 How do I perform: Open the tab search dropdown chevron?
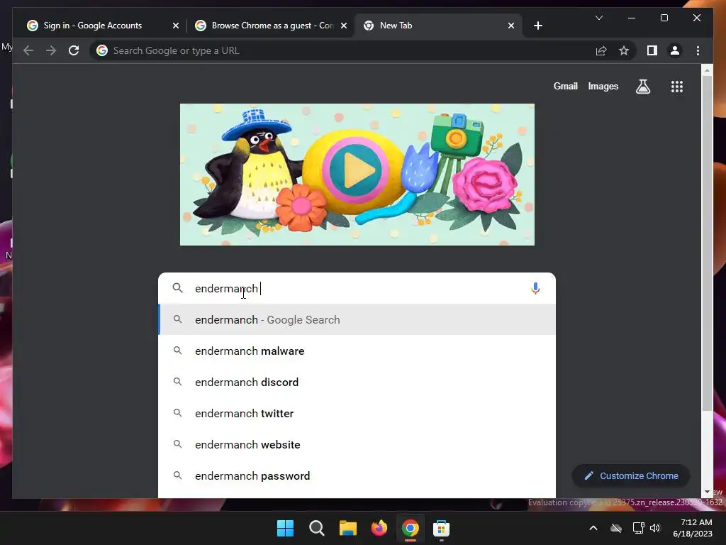pyautogui.click(x=598, y=18)
